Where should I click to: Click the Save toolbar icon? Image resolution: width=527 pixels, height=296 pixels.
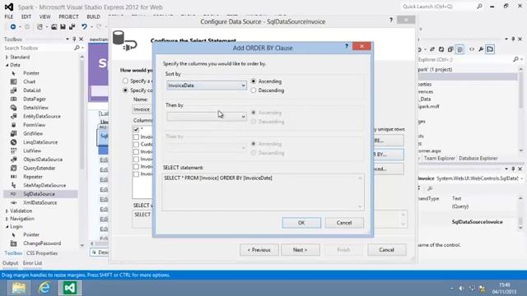coord(63,27)
